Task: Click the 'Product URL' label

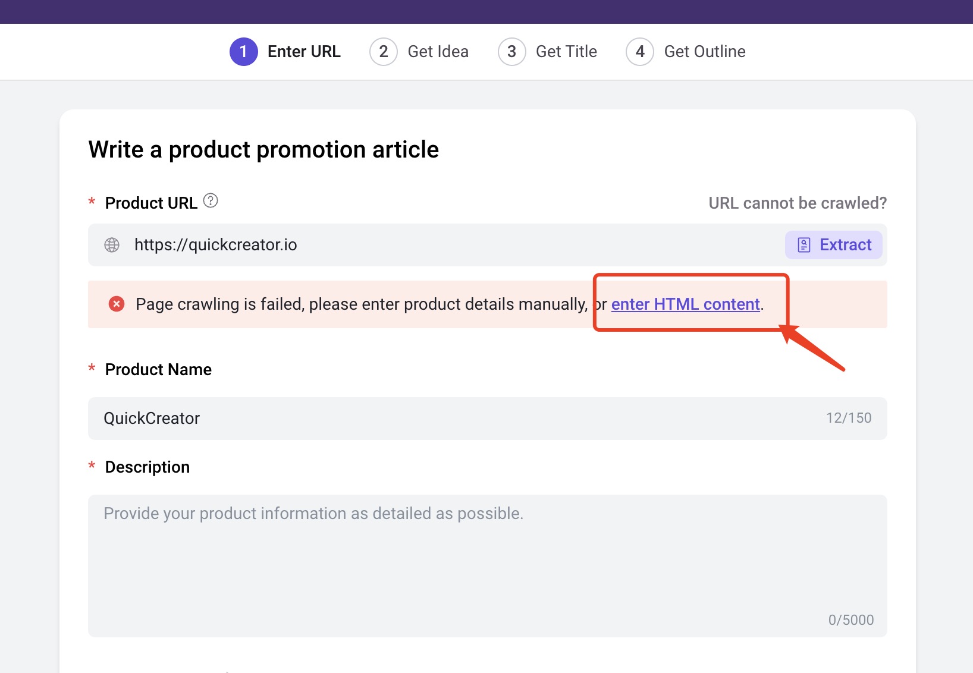Action: pyautogui.click(x=151, y=203)
